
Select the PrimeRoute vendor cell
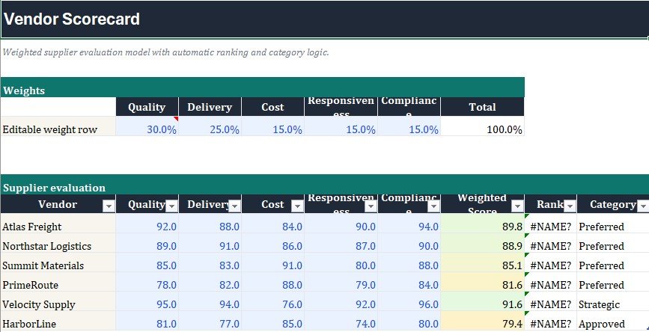(58, 282)
